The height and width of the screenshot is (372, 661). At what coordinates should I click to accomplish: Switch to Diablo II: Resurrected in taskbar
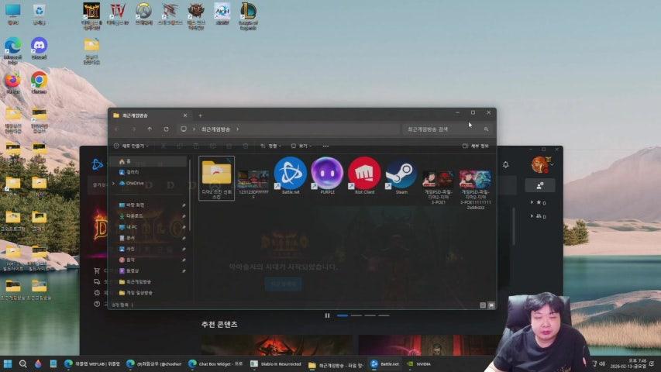pyautogui.click(x=276, y=363)
